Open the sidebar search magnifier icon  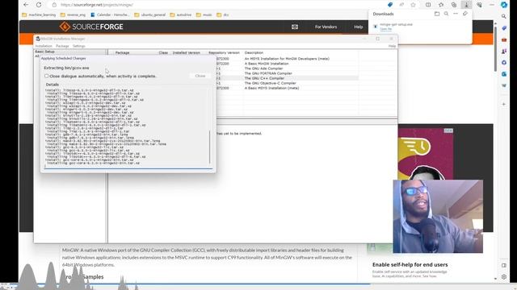coord(504,16)
